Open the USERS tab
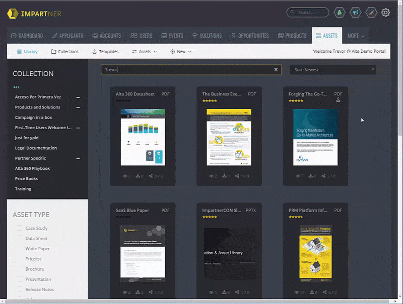The height and width of the screenshot is (304, 403). [142, 36]
